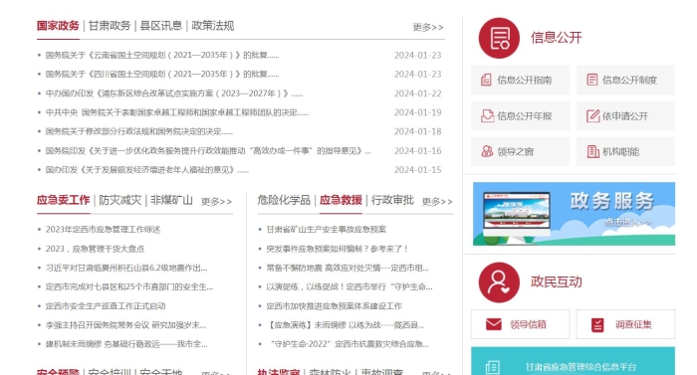
Task: Click the 机构职能 building icon
Action: pyautogui.click(x=593, y=151)
